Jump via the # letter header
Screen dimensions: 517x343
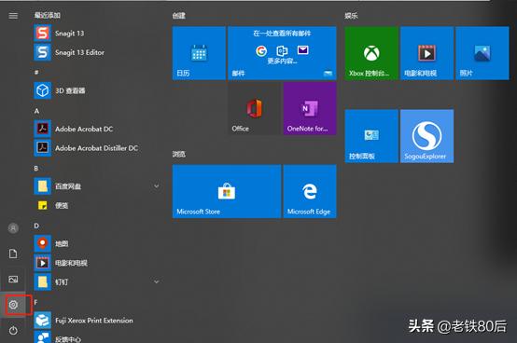pos(36,72)
